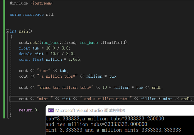Click the 'double mint = 10.0 / 3.0' line

(47, 54)
